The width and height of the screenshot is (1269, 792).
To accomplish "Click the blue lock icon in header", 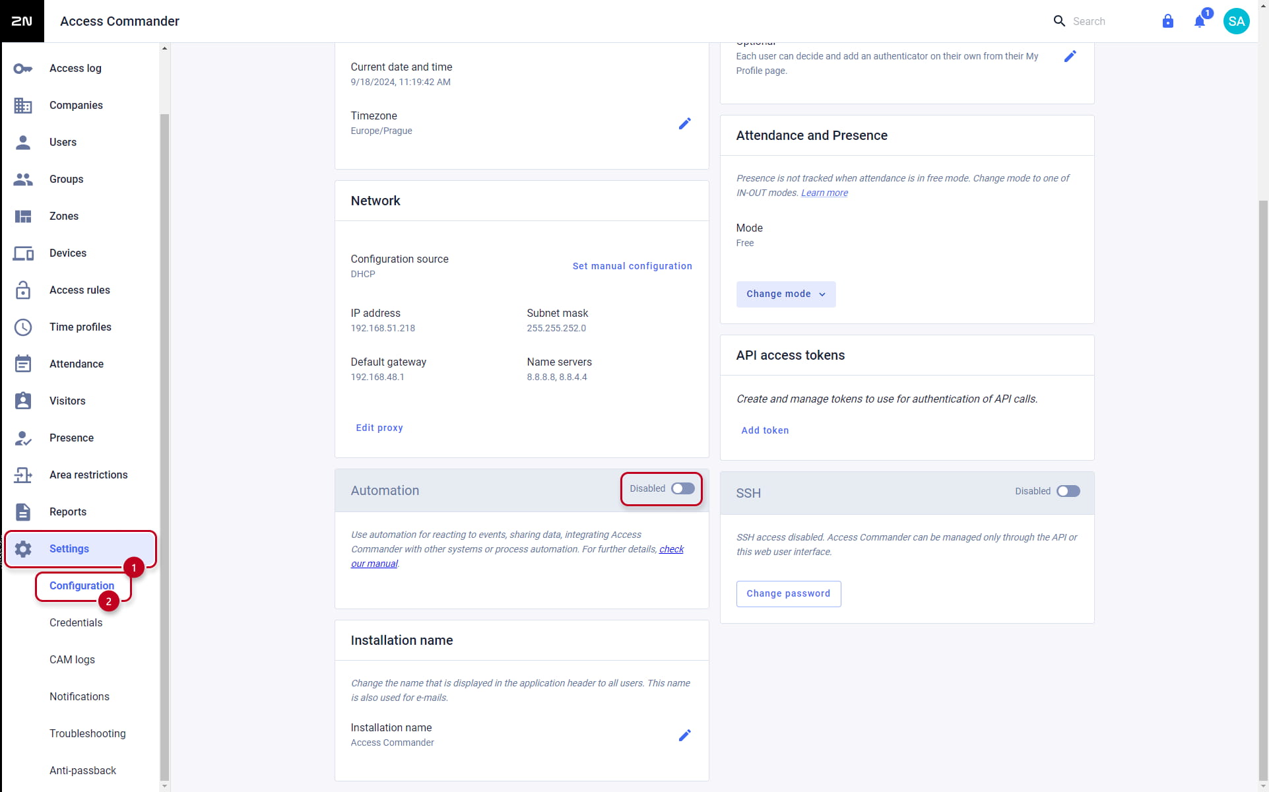I will click(1168, 21).
